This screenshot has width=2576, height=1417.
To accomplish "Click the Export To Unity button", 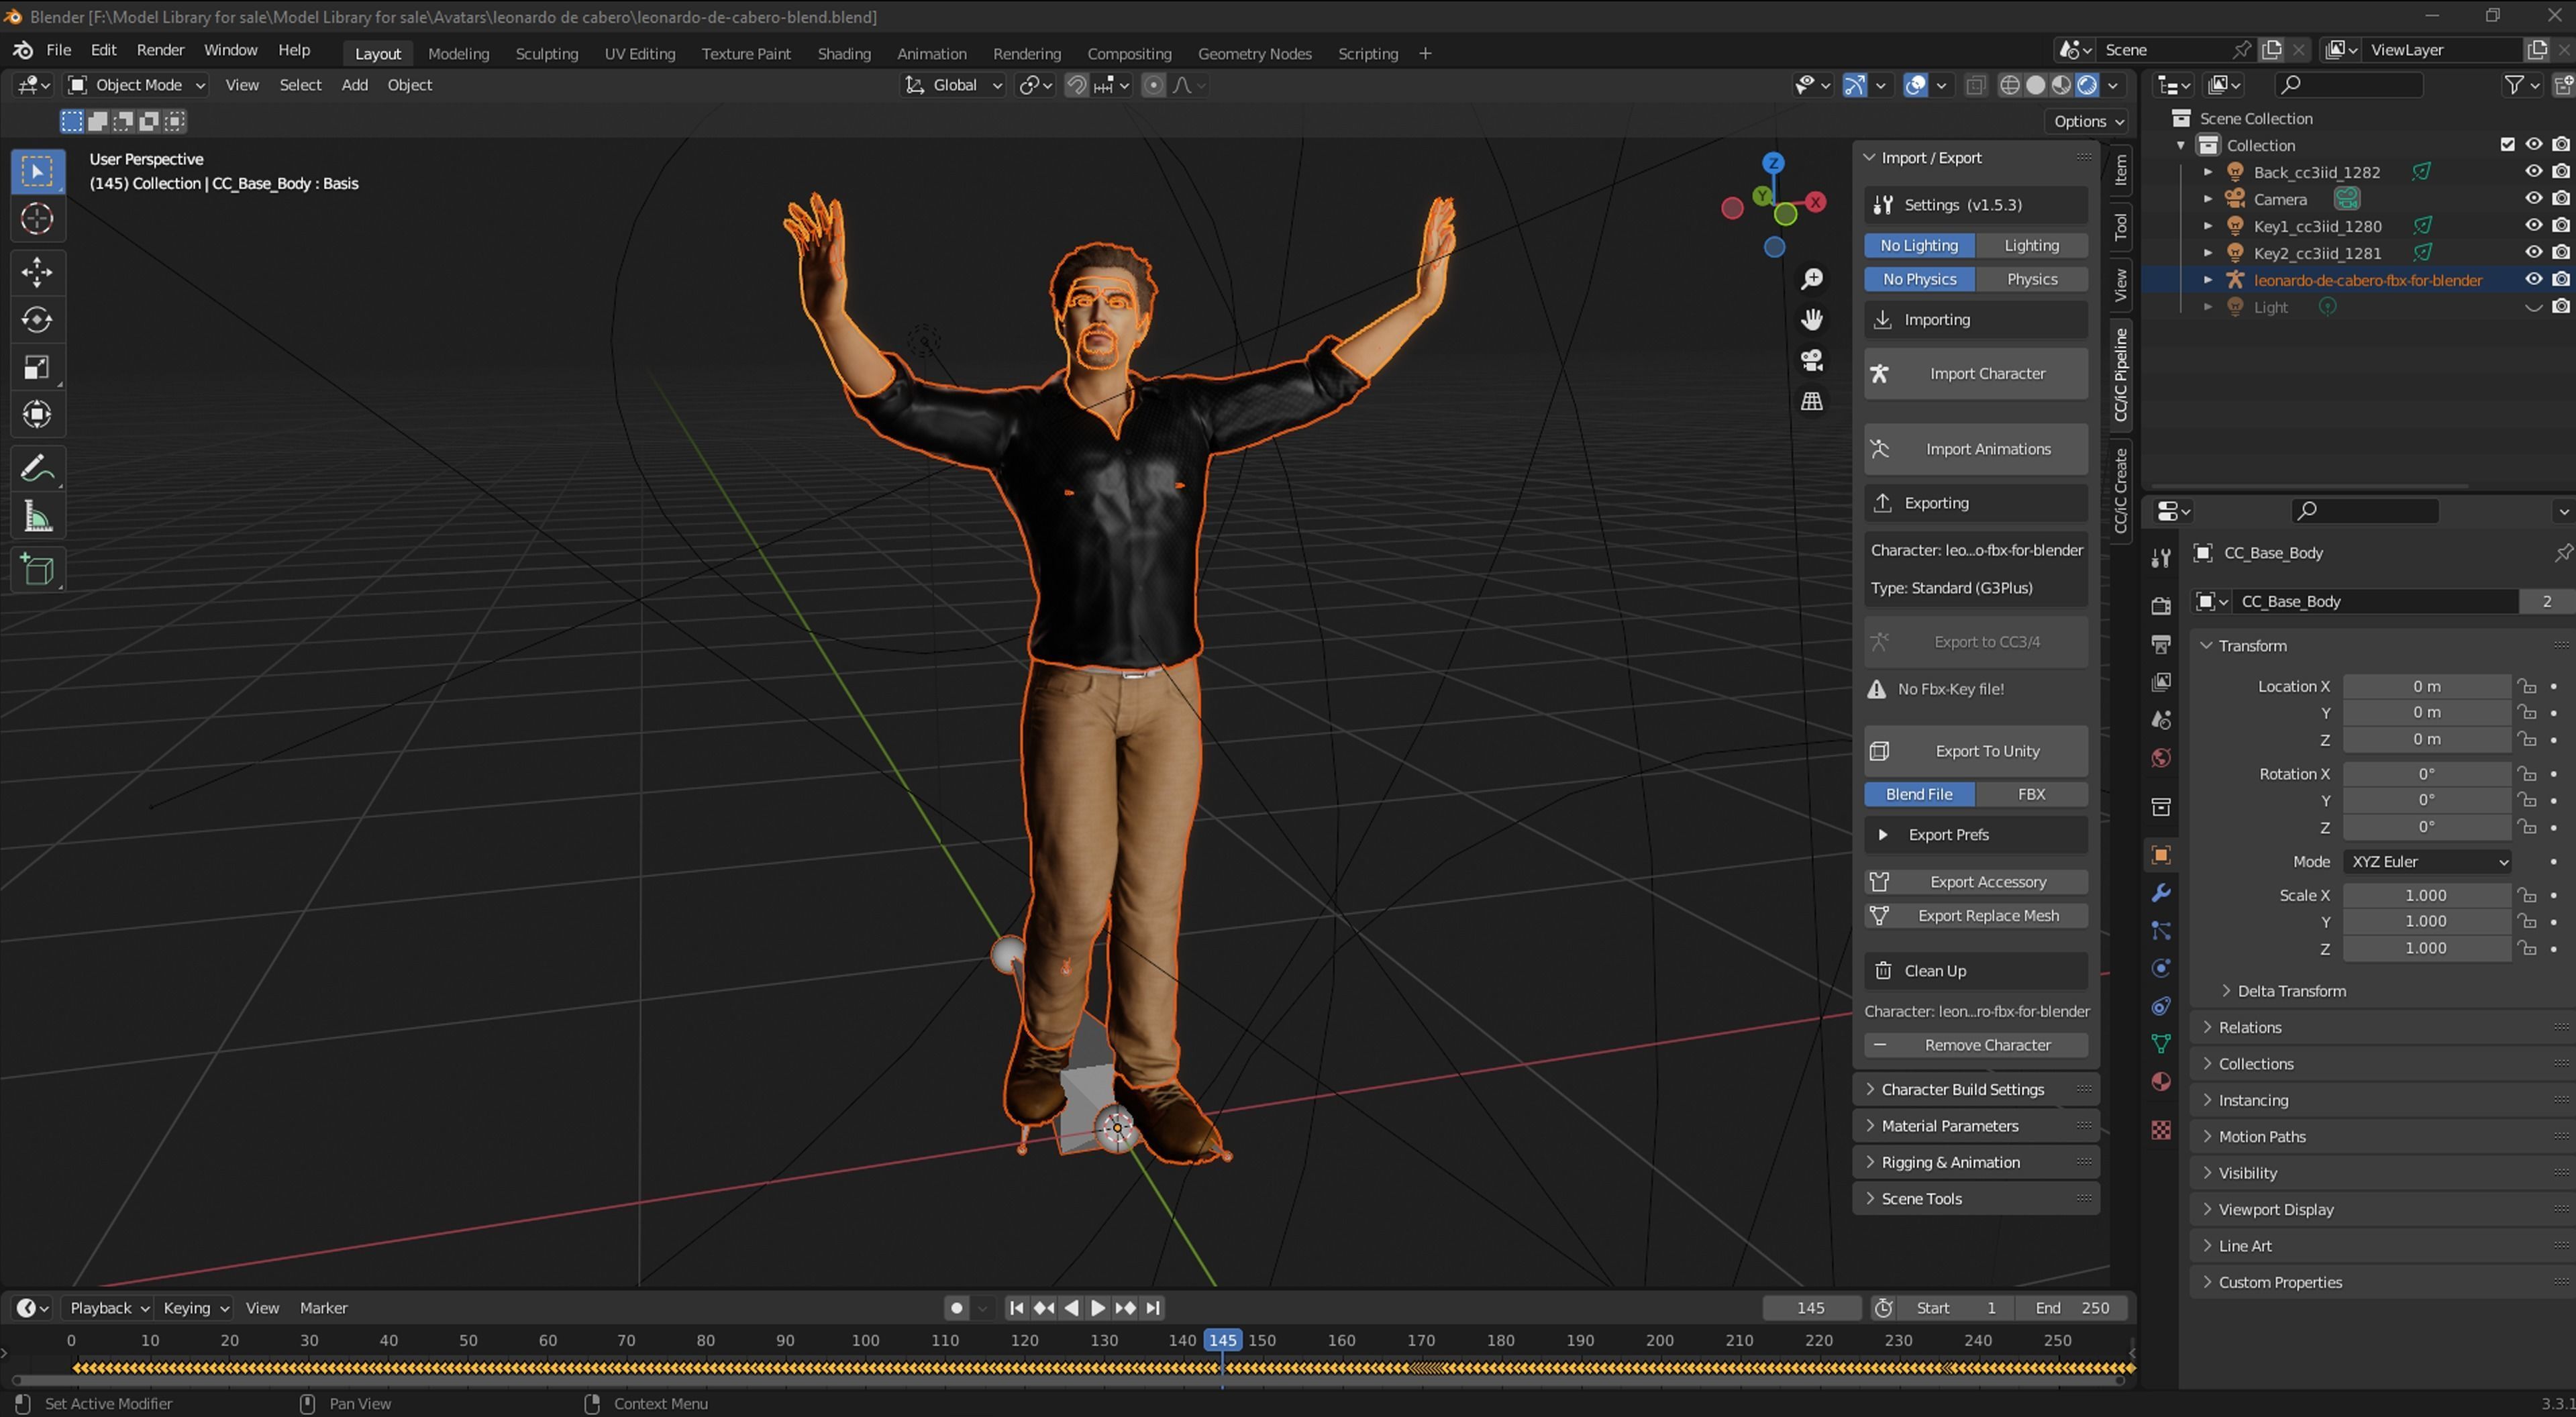I will click(1975, 751).
